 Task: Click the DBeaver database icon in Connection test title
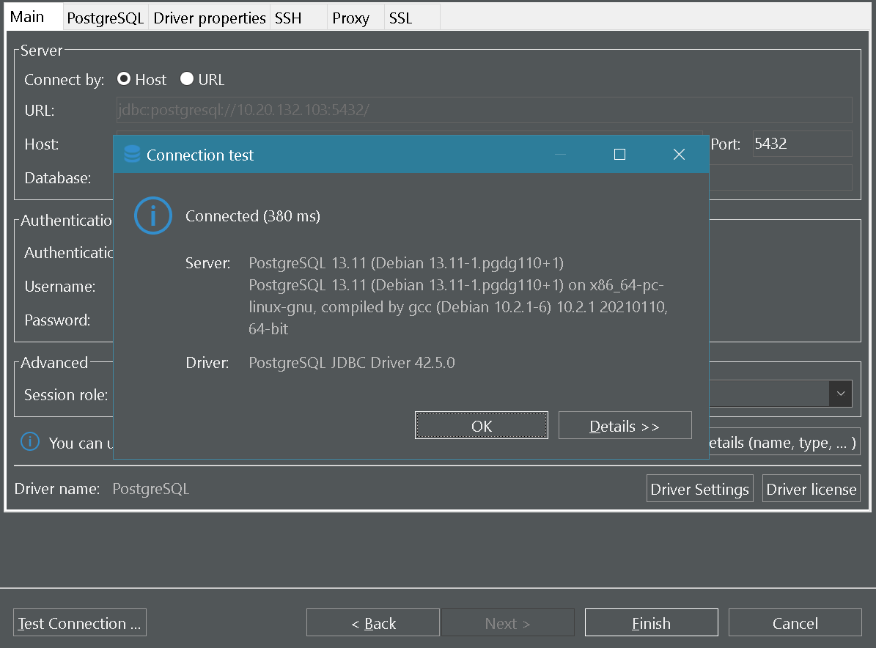coord(132,154)
